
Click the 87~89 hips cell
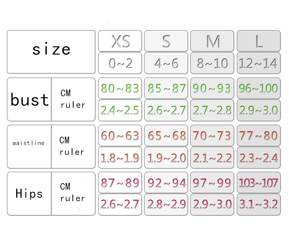click(x=120, y=182)
